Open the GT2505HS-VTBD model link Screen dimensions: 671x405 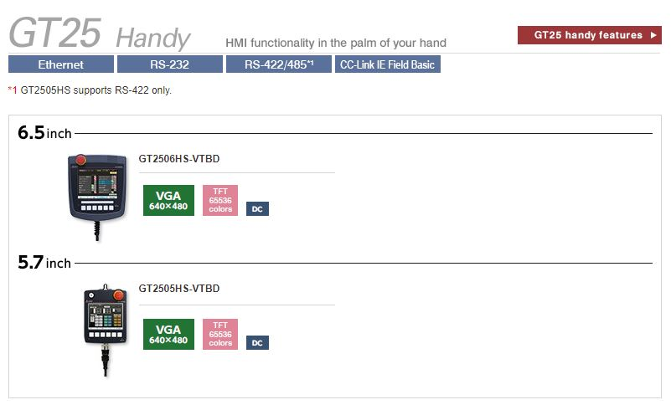(x=179, y=289)
